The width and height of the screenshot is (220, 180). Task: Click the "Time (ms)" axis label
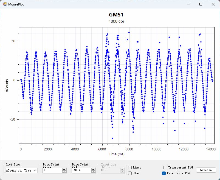click(117, 154)
